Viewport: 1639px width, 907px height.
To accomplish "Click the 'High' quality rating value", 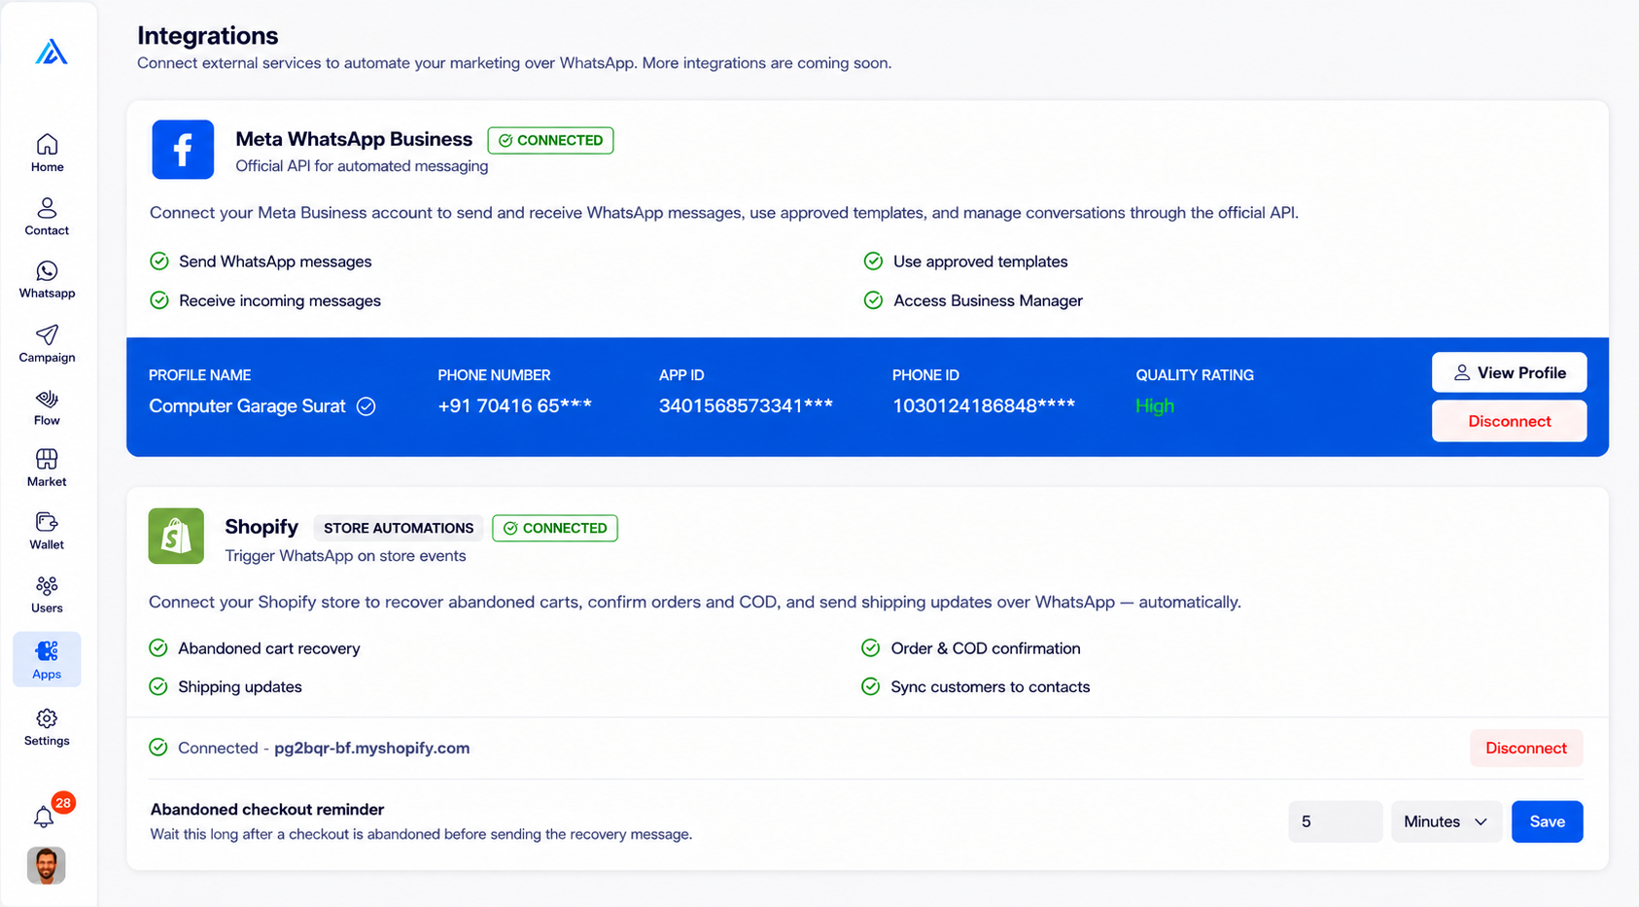I will coord(1155,406).
